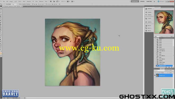The width and height of the screenshot is (175, 99).
Task: Click the Align Top Edges icon
Action: (x=33, y=4)
